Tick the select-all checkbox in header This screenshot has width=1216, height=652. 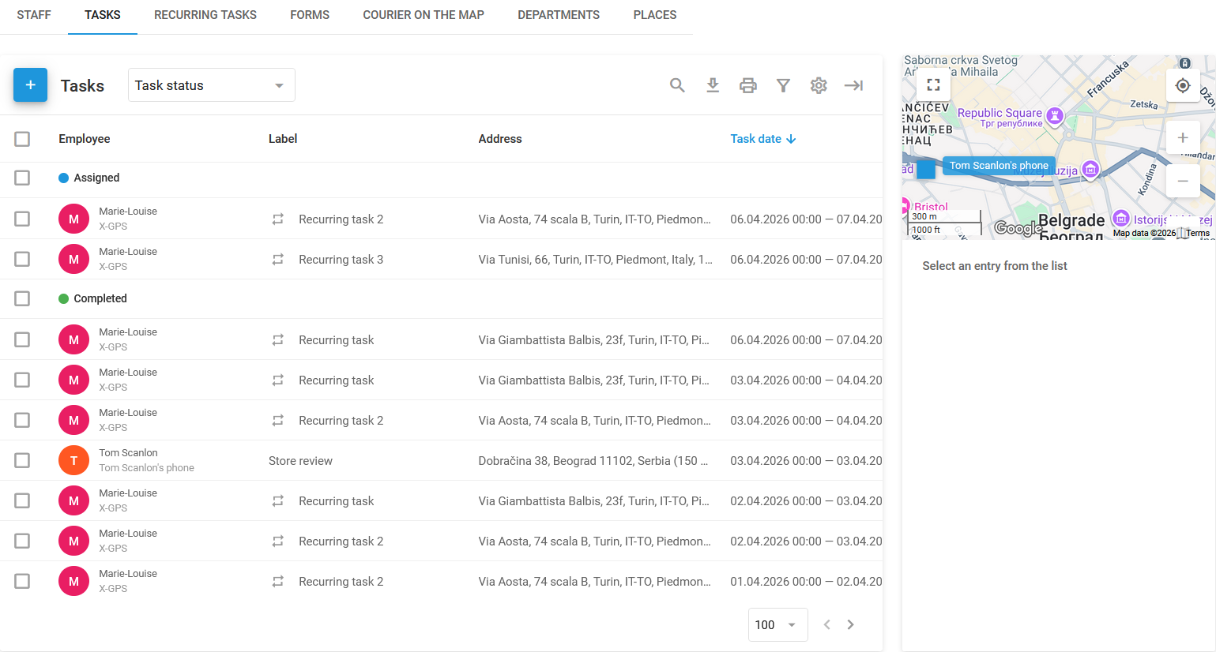[22, 139]
